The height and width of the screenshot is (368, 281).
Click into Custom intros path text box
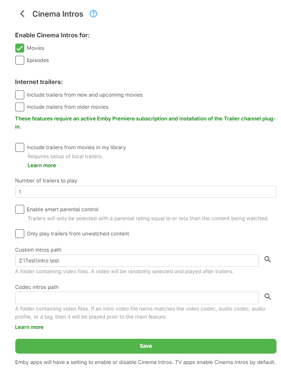(x=137, y=261)
